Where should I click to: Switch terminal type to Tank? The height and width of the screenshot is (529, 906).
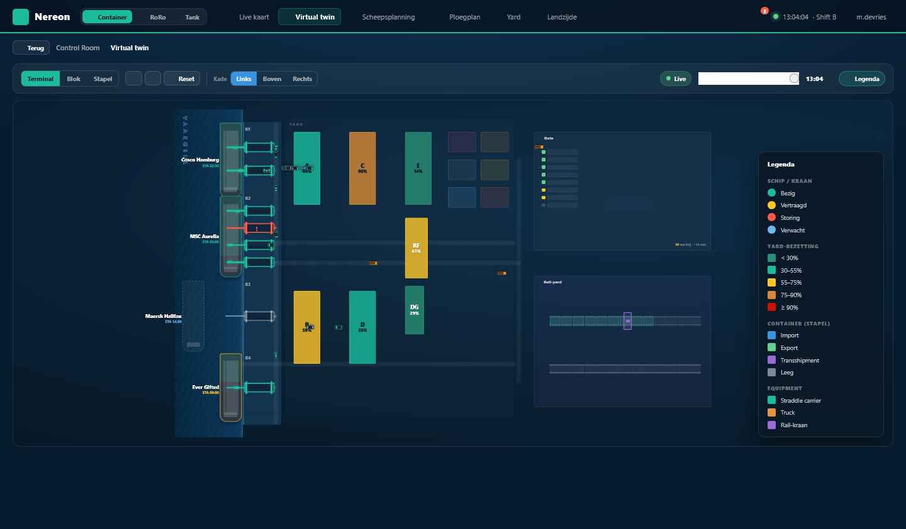pyautogui.click(x=193, y=17)
